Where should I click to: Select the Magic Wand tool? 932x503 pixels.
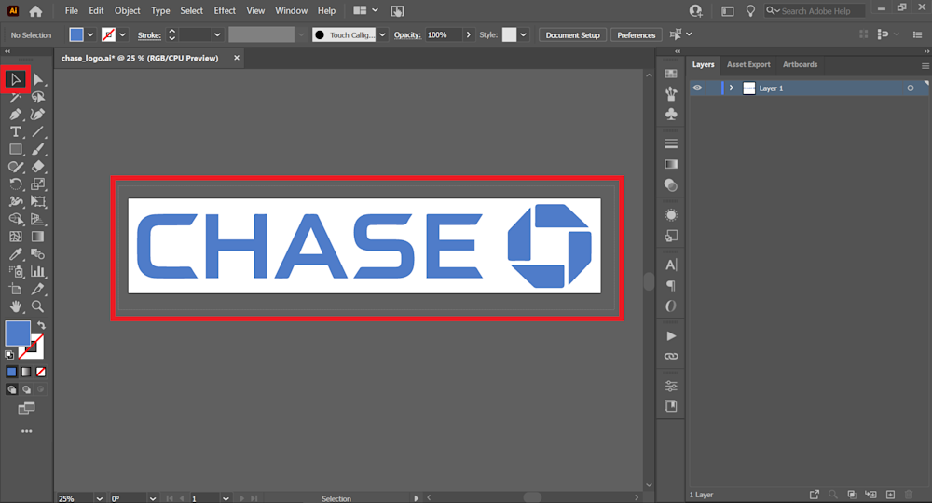coord(16,97)
